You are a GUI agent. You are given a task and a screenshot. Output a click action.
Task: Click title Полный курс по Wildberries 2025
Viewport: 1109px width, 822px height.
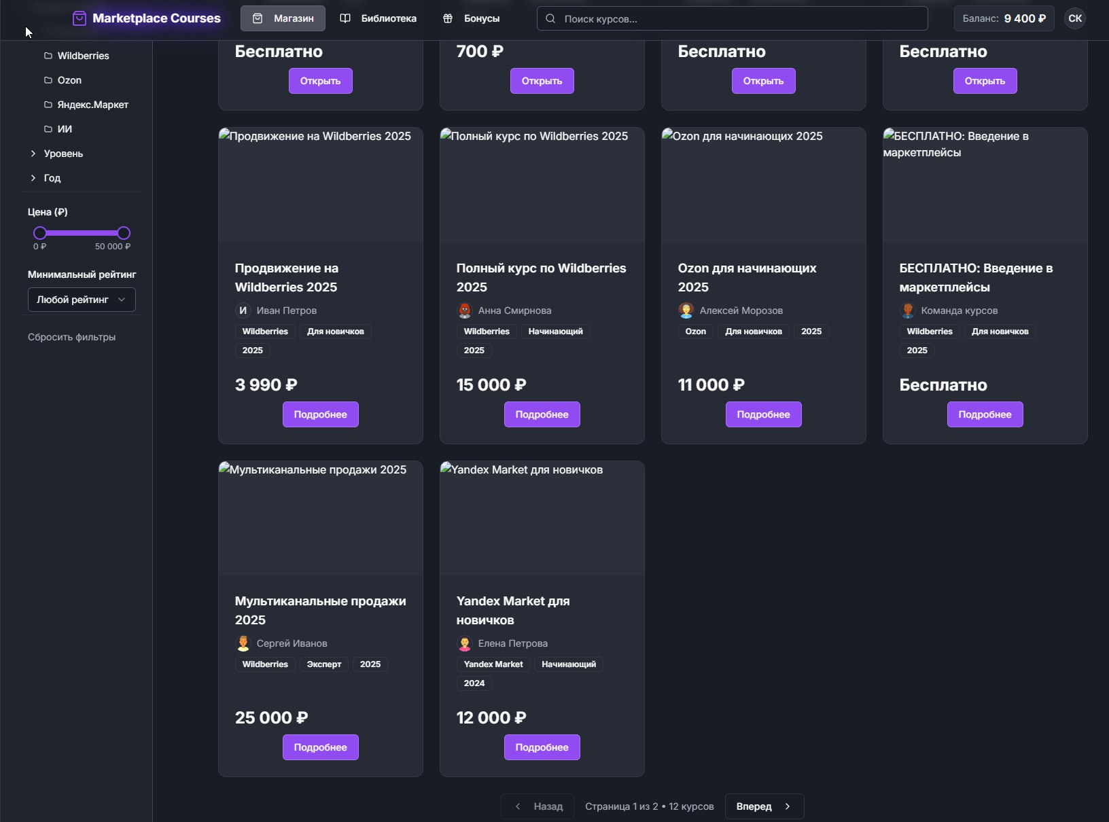tap(542, 278)
